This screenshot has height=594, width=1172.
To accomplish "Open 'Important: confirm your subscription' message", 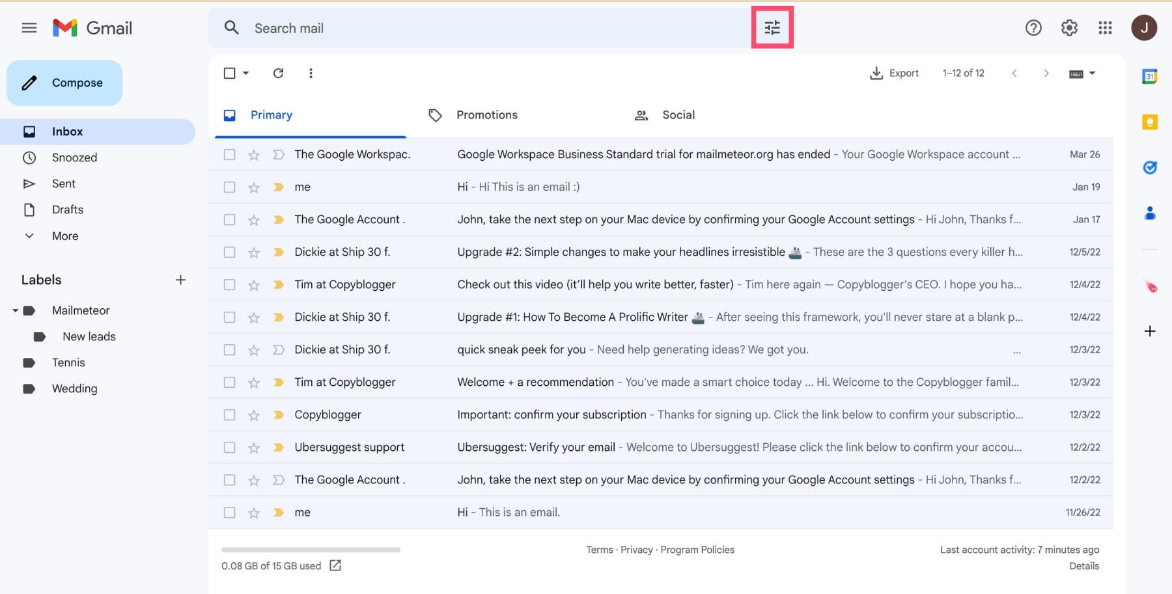I will pyautogui.click(x=661, y=414).
